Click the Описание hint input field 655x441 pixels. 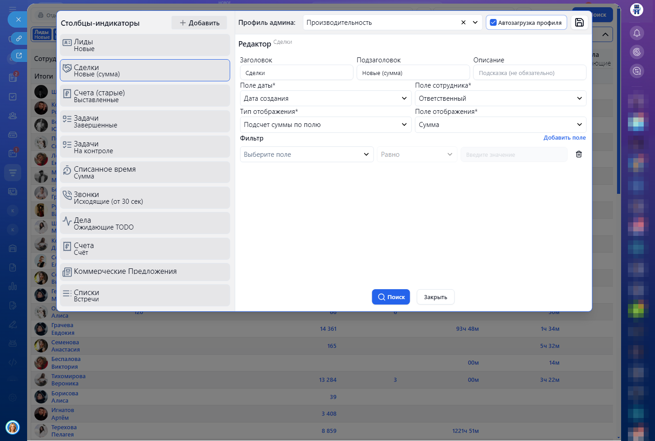(529, 73)
